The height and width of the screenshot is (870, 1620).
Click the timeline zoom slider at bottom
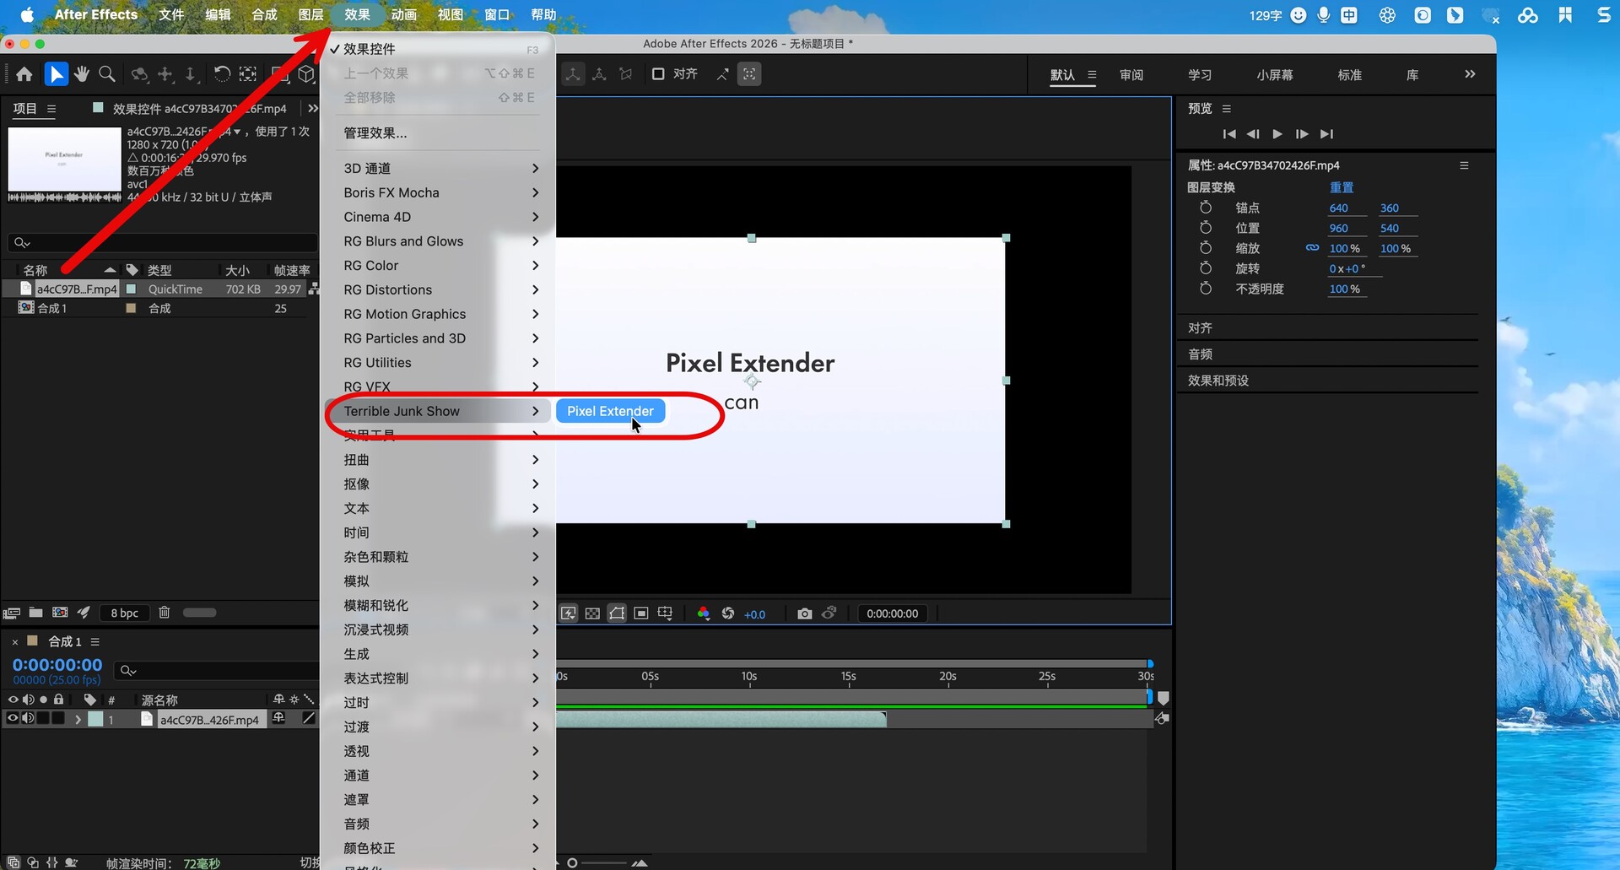(x=603, y=862)
